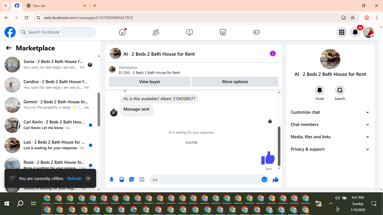Open the nine-dot menu grid
The width and height of the screenshot is (383, 215).
(x=342, y=32)
